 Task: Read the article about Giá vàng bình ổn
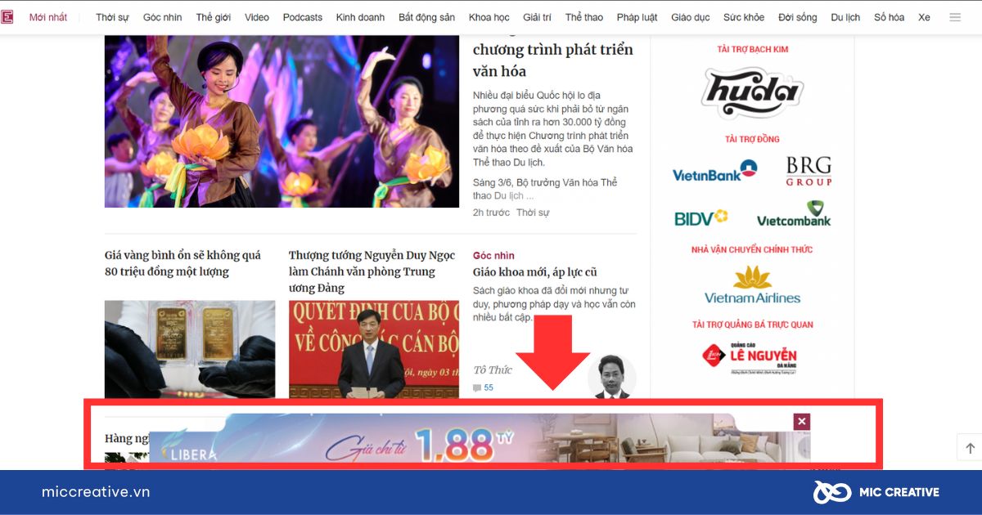183,263
